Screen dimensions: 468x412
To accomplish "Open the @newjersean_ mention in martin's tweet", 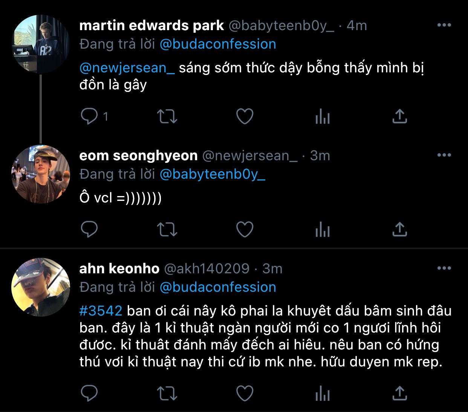I will click(127, 68).
